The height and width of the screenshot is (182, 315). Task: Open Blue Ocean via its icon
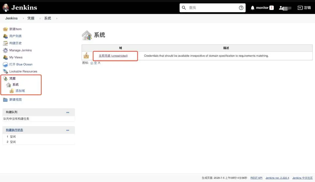[5, 64]
